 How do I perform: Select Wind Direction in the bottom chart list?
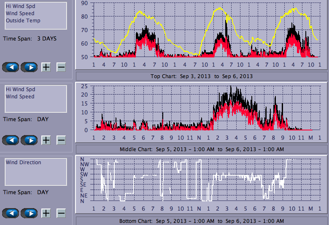(x=24, y=163)
